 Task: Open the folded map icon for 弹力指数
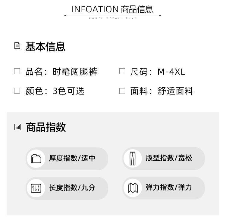point(133,188)
